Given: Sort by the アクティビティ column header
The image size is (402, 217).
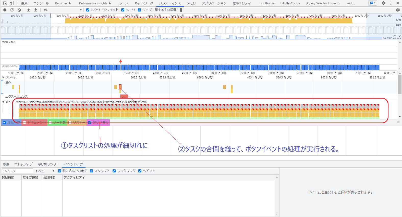Looking at the screenshot, I should (168, 177).
